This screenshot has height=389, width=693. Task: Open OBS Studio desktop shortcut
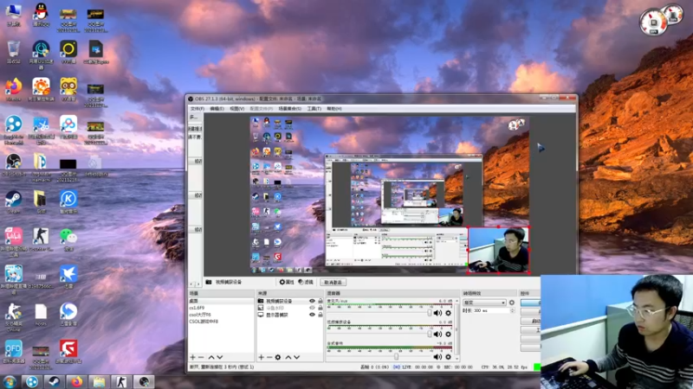[x=13, y=164]
